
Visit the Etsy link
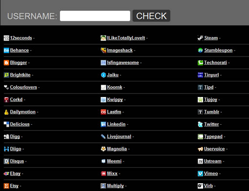tap(14, 186)
